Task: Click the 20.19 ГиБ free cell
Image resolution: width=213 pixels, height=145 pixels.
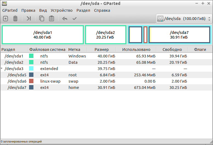Action: point(178,62)
